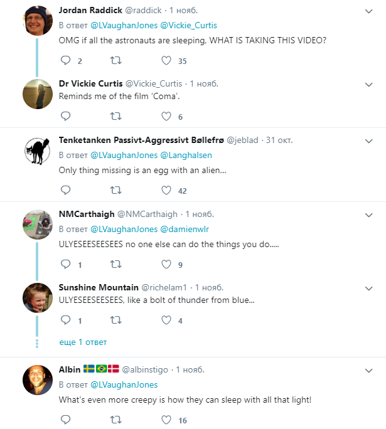
Task: Like the 'Coma' film tweet
Action: pos(166,116)
